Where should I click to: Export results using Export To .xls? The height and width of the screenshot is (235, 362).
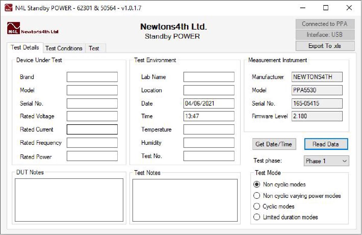[x=325, y=46]
